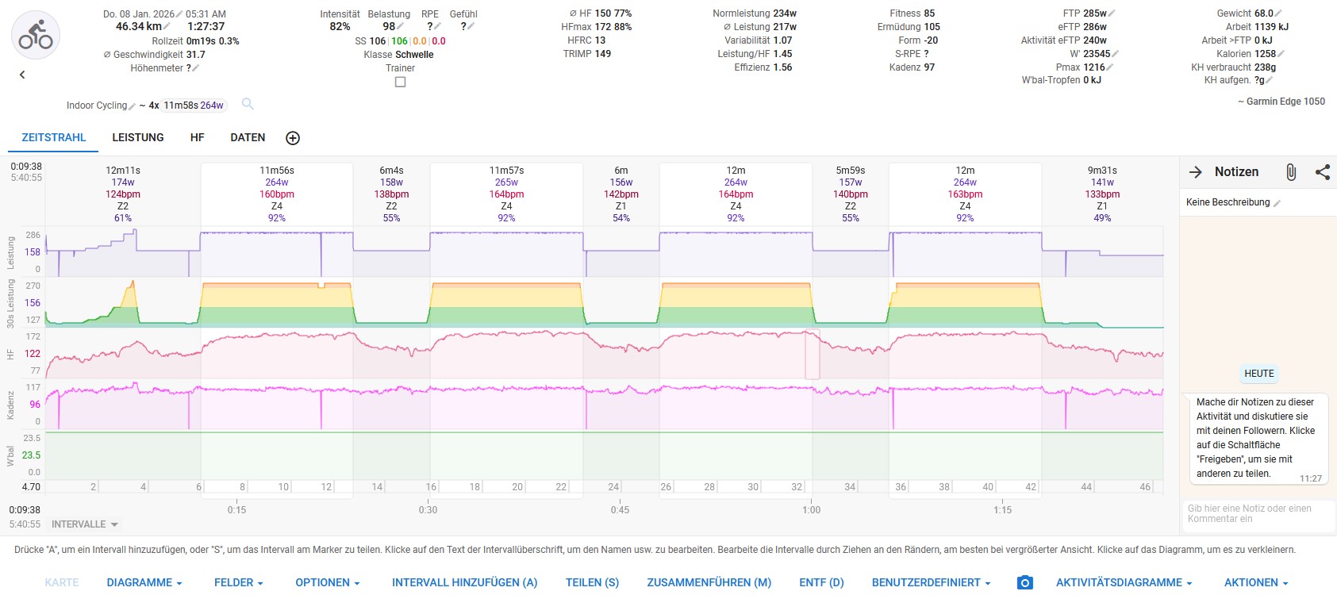The width and height of the screenshot is (1337, 595).
Task: Go back using the left chevron arrow
Action: point(22,75)
